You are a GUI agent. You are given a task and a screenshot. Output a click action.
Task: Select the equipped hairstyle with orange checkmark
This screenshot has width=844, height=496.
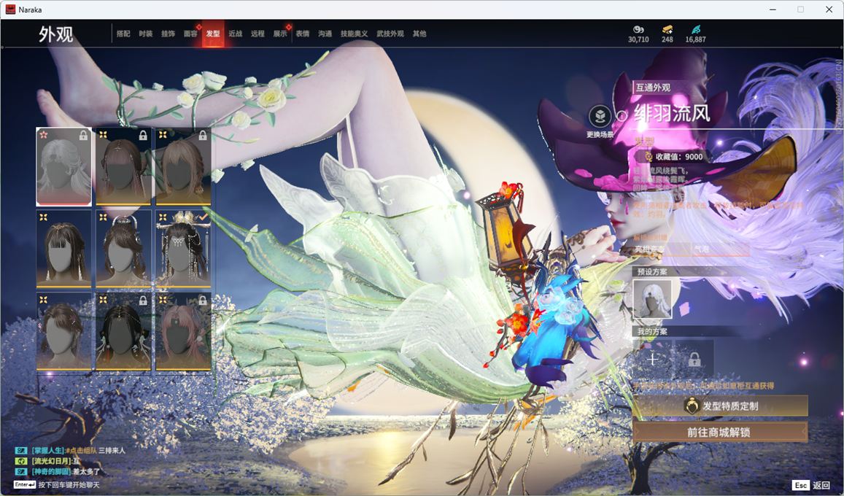(x=183, y=248)
